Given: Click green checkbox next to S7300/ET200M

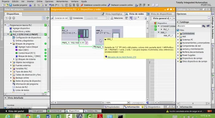Looking at the screenshot, I should (155, 26).
